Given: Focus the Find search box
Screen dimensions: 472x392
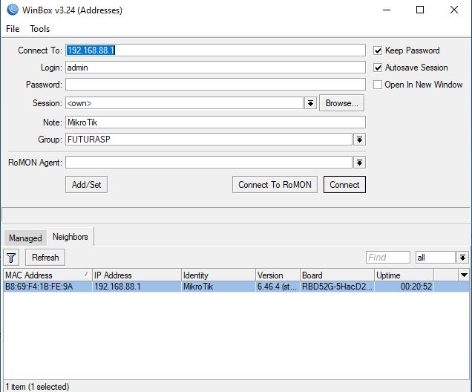Looking at the screenshot, I should tap(388, 258).
